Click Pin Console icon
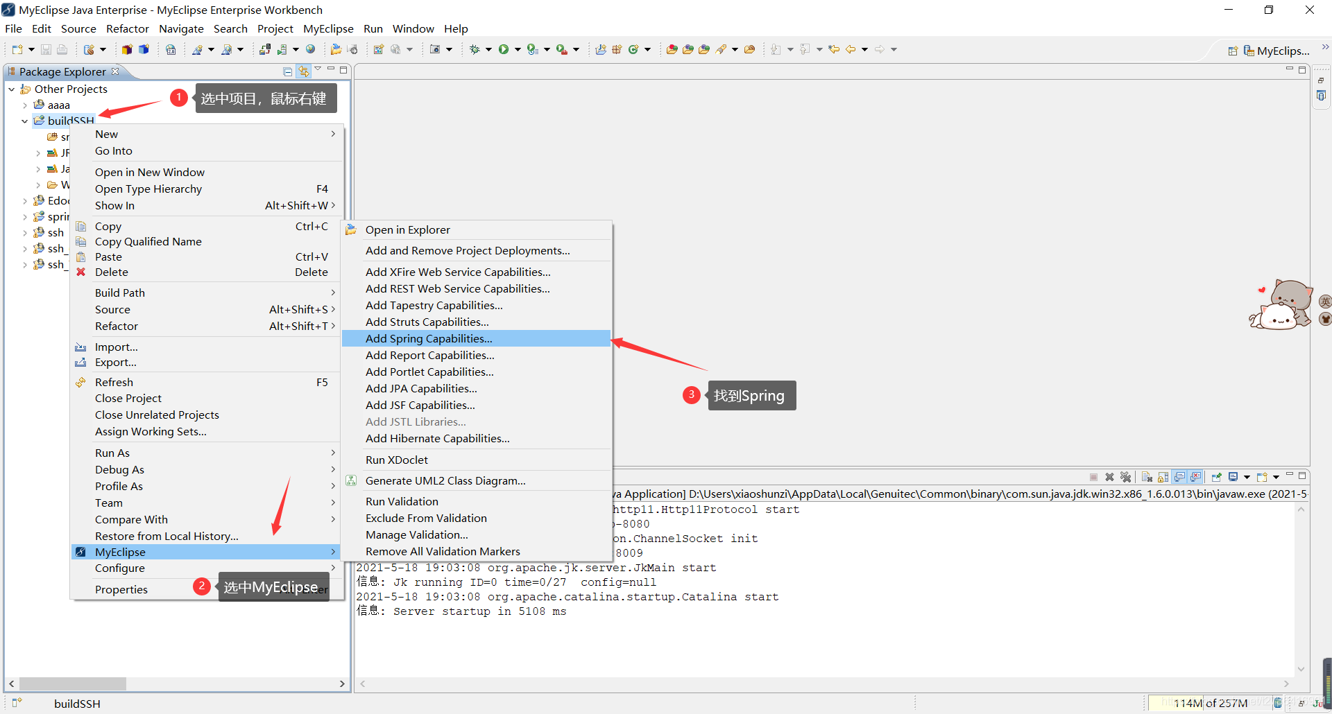This screenshot has width=1332, height=714. (x=1216, y=477)
